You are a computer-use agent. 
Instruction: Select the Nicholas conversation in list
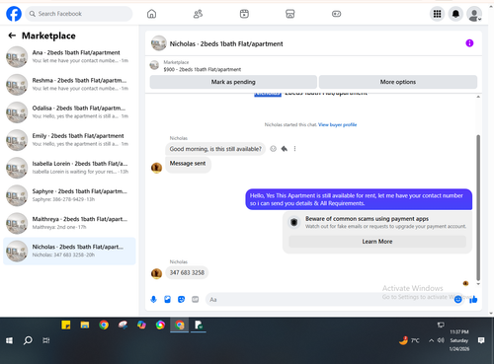tap(69, 251)
